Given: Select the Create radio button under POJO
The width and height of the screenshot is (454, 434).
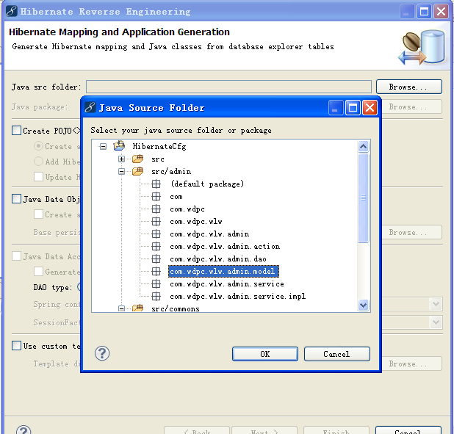Looking at the screenshot, I should tap(38, 145).
